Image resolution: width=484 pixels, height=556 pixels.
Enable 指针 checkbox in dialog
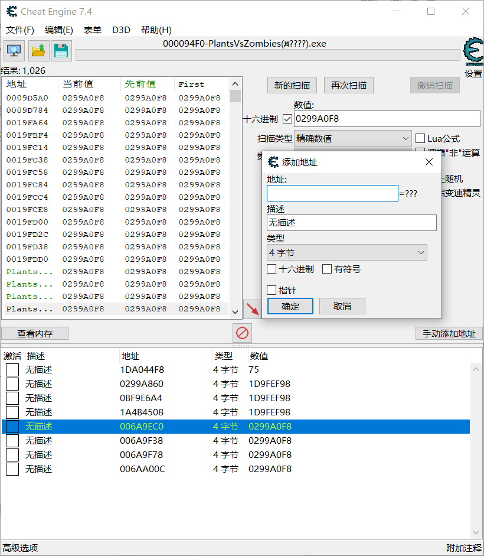pyautogui.click(x=272, y=291)
